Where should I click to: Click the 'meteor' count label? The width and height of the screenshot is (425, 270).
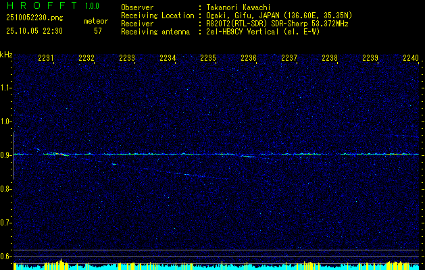coord(96,21)
